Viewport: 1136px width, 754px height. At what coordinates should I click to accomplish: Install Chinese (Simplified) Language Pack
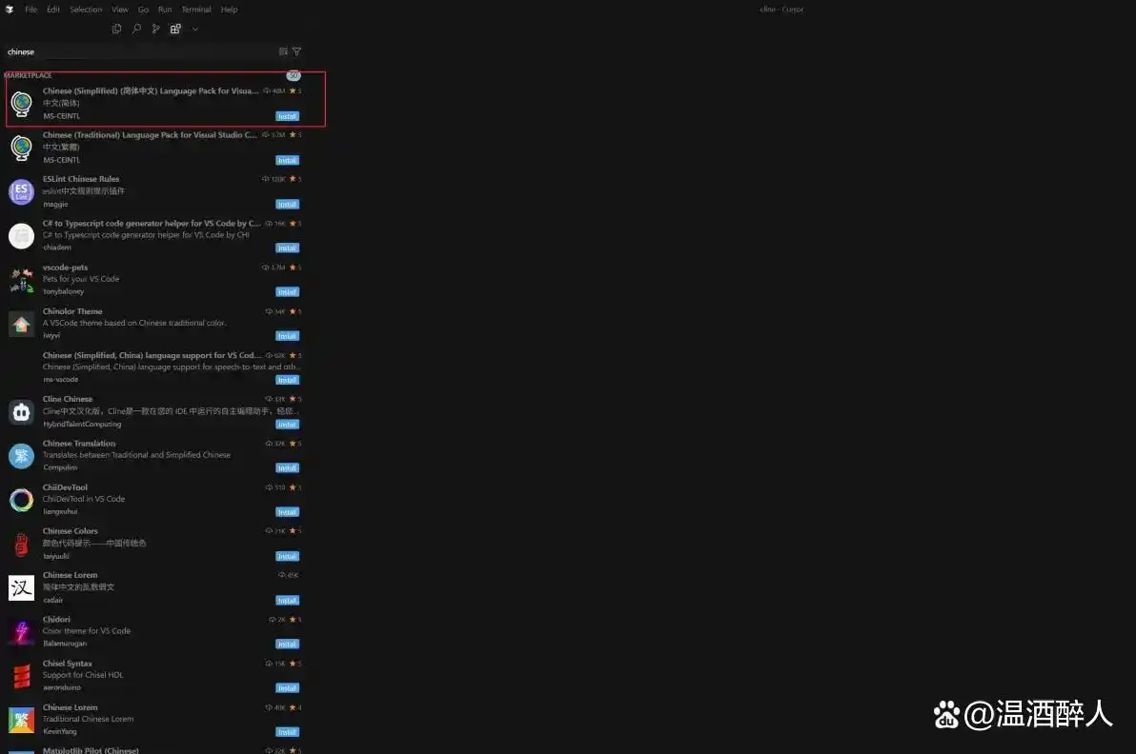point(287,116)
